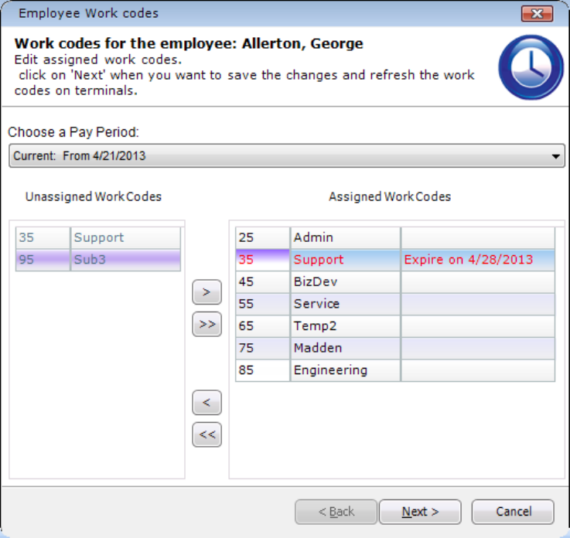Image resolution: width=570 pixels, height=538 pixels.
Task: Move selected work code to assigned list
Action: click(x=206, y=292)
